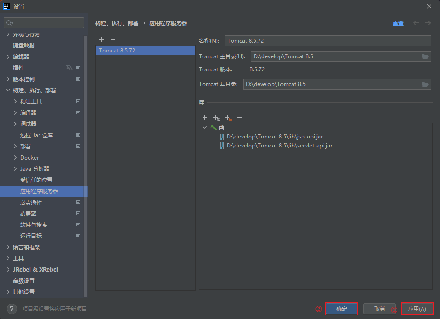Image resolution: width=440 pixels, height=319 pixels.
Task: Click the remove library minus icon
Action: click(x=240, y=117)
